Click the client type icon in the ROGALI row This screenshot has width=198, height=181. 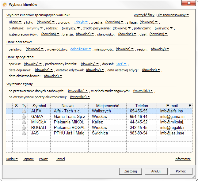(x=24, y=128)
